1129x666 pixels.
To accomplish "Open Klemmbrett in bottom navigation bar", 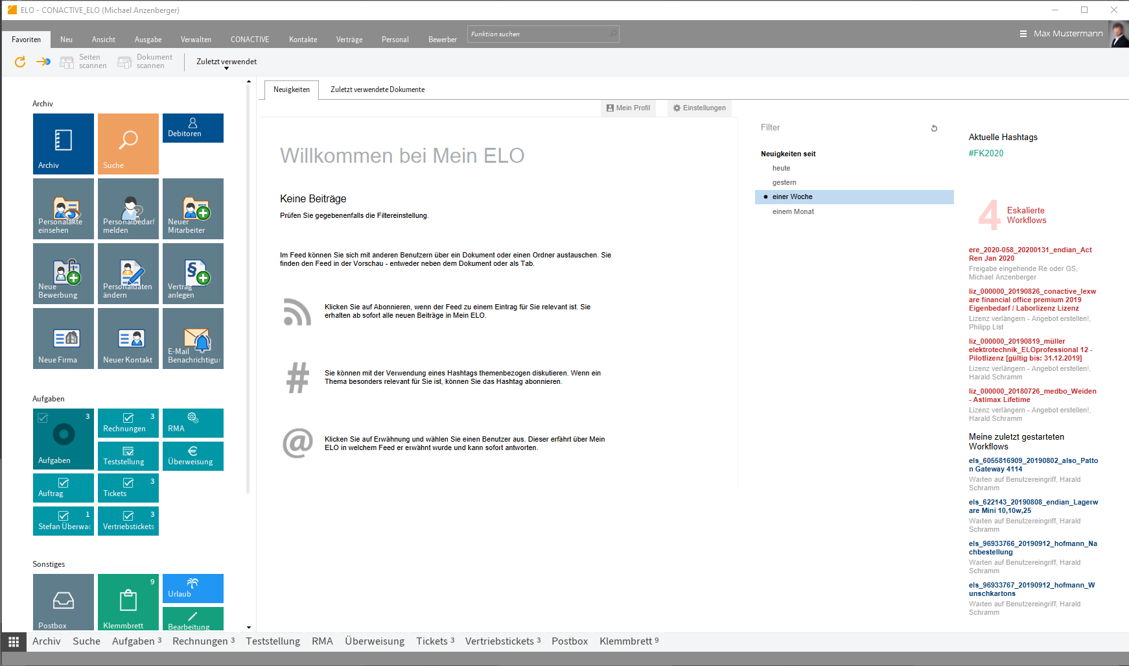I will 629,641.
